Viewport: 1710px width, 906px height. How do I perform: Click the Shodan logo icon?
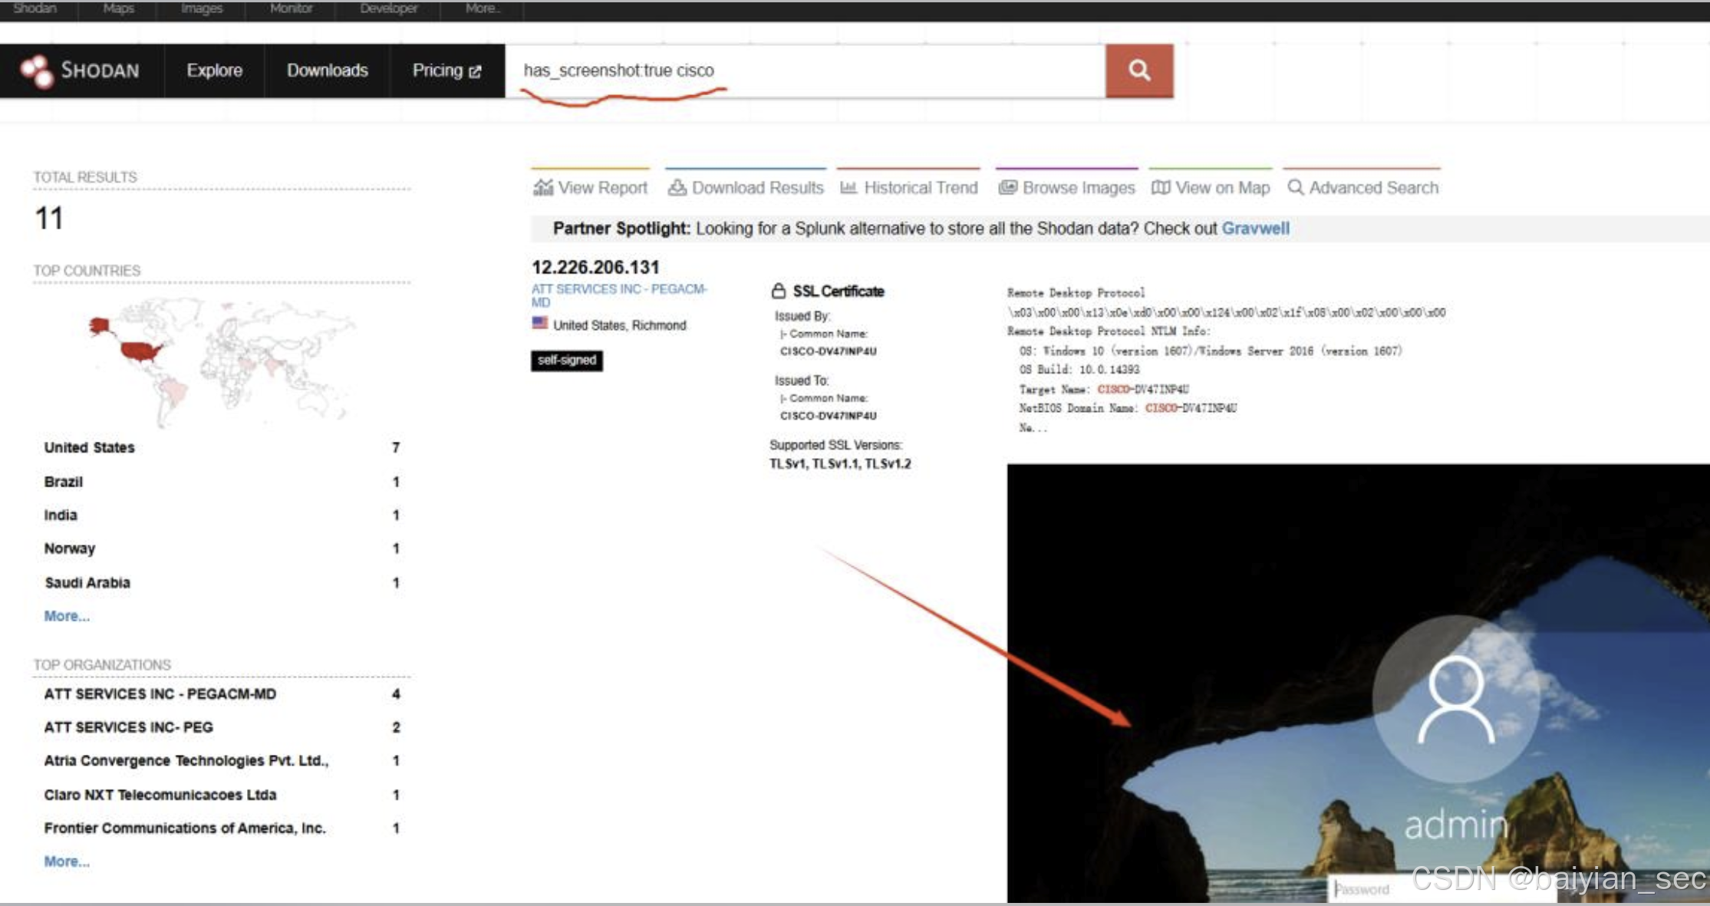tap(37, 71)
